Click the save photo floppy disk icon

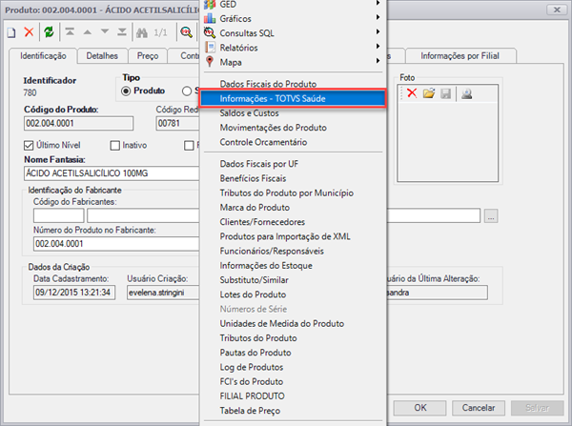446,93
